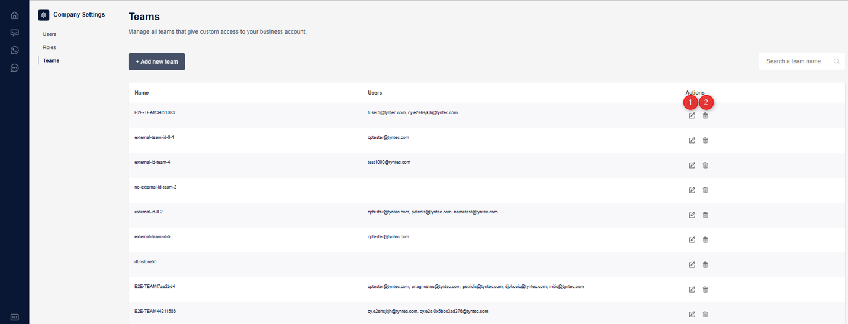Open the chat bubble icon in sidebar
Image resolution: width=848 pixels, height=324 pixels.
[x=15, y=68]
